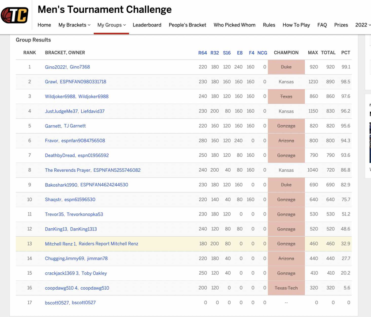Select Who Picked Whom in navigation
371x317 pixels.
(235, 25)
